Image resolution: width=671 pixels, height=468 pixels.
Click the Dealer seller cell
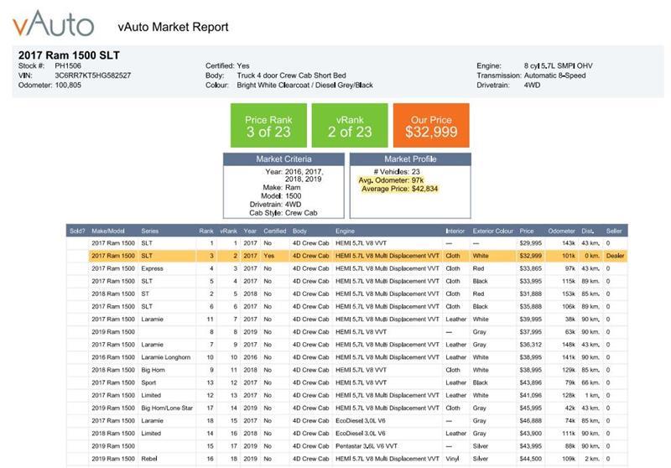point(615,256)
